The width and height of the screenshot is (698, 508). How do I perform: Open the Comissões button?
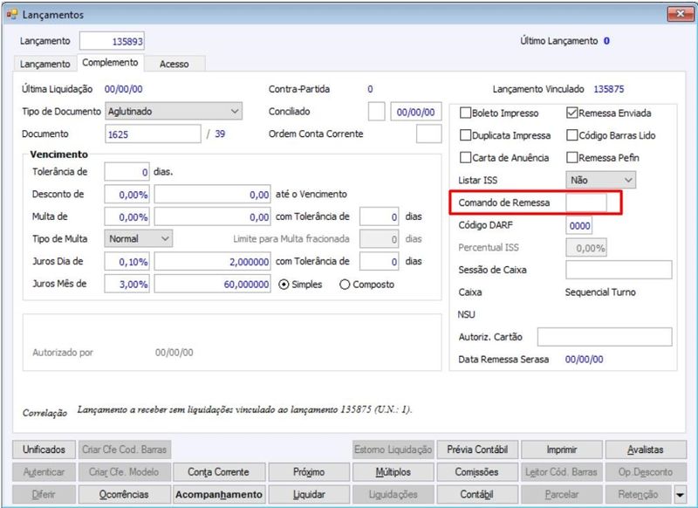[x=476, y=472]
